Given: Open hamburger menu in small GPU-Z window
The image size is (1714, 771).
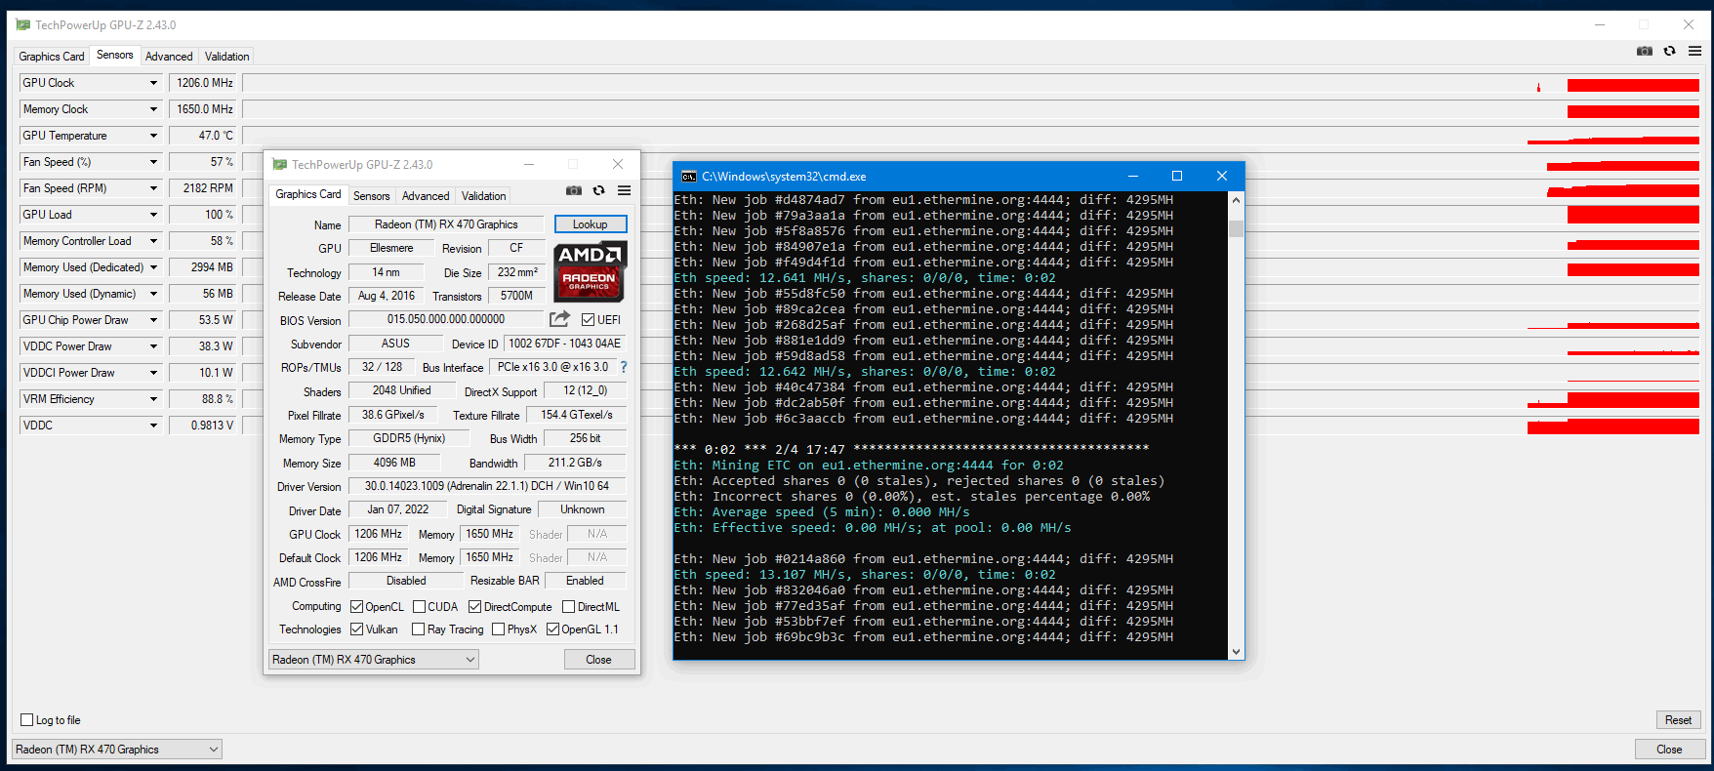Looking at the screenshot, I should pyautogui.click(x=624, y=190).
